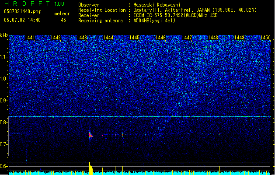275x175 pixels.
Task: Select observer name Masayuki Kobayashi
Action: pos(157,5)
